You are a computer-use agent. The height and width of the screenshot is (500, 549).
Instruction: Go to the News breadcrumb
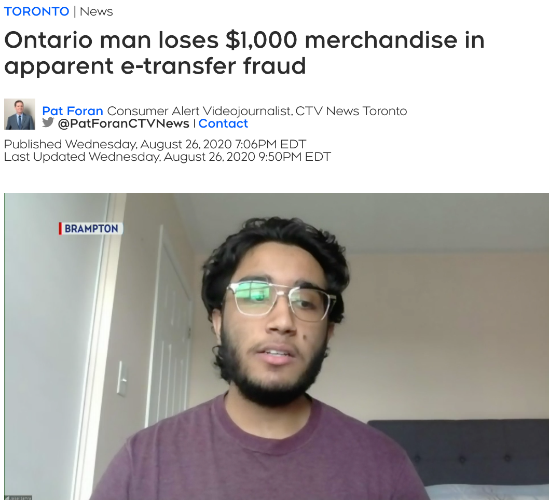[97, 11]
